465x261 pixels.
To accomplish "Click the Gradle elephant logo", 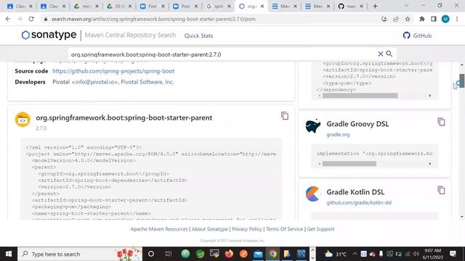I will [x=313, y=125].
